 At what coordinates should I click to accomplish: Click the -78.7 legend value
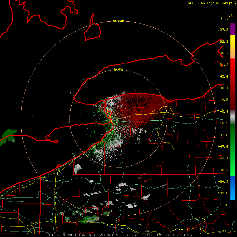pos(223,170)
